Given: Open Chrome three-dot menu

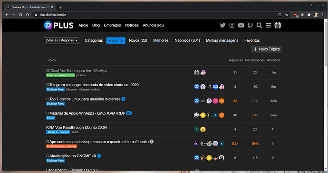Looking at the screenshot, I should pyautogui.click(x=323, y=15).
